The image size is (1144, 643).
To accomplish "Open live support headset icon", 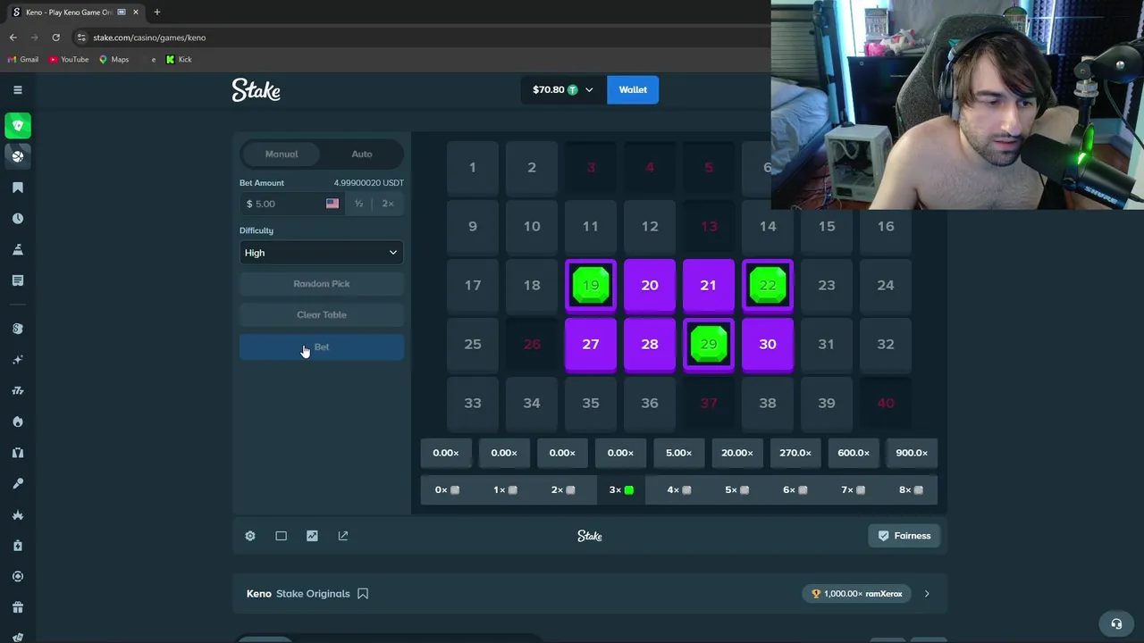I will pos(1116,624).
